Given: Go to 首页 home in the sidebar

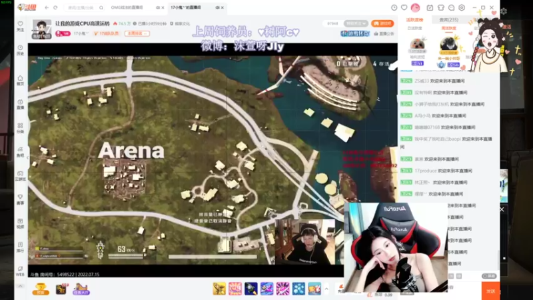Looking at the screenshot, I should (21, 80).
